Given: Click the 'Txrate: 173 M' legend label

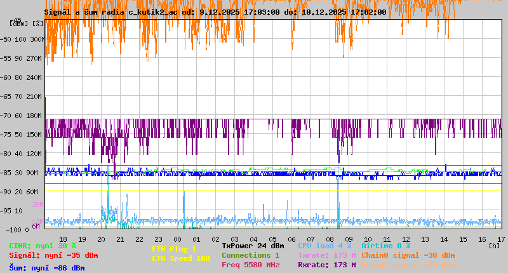Looking at the screenshot, I should point(327,255).
